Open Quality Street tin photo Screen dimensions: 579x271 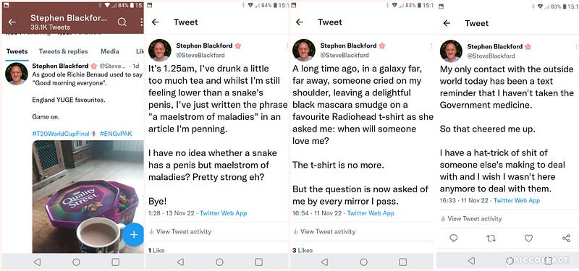pos(88,197)
